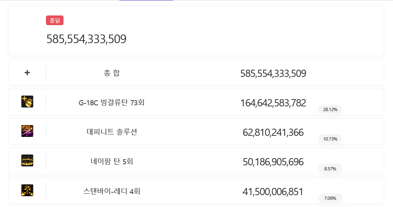Click the damage value in the 총 합 row

click(273, 74)
